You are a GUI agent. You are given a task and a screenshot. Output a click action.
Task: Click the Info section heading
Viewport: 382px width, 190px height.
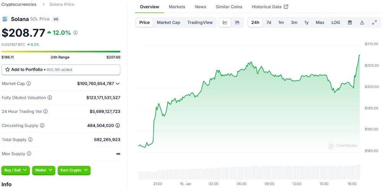(6, 184)
